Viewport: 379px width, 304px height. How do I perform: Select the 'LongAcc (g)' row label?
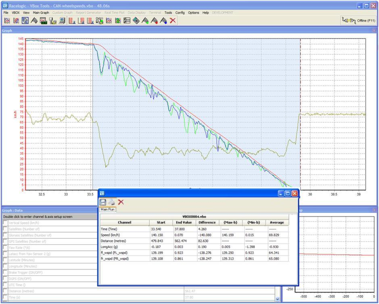pyautogui.click(x=109, y=247)
